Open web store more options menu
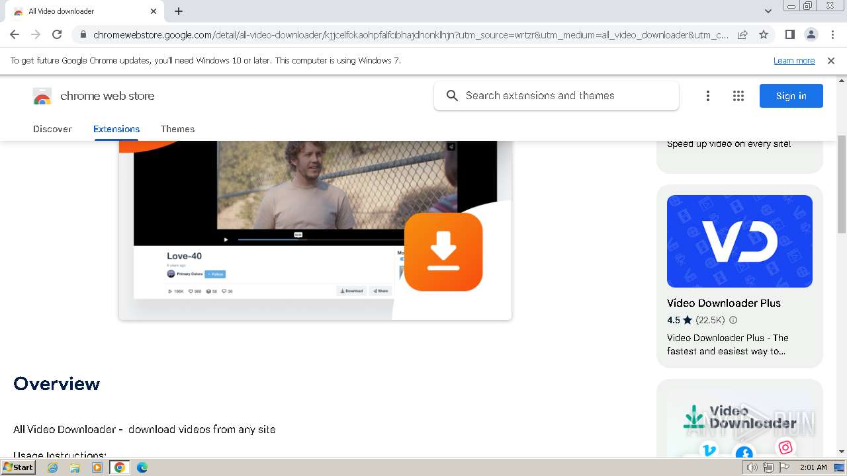847x476 pixels. [707, 97]
